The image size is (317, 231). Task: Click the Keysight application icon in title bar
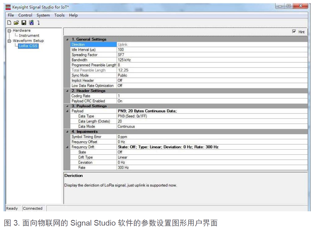pyautogui.click(x=8, y=7)
